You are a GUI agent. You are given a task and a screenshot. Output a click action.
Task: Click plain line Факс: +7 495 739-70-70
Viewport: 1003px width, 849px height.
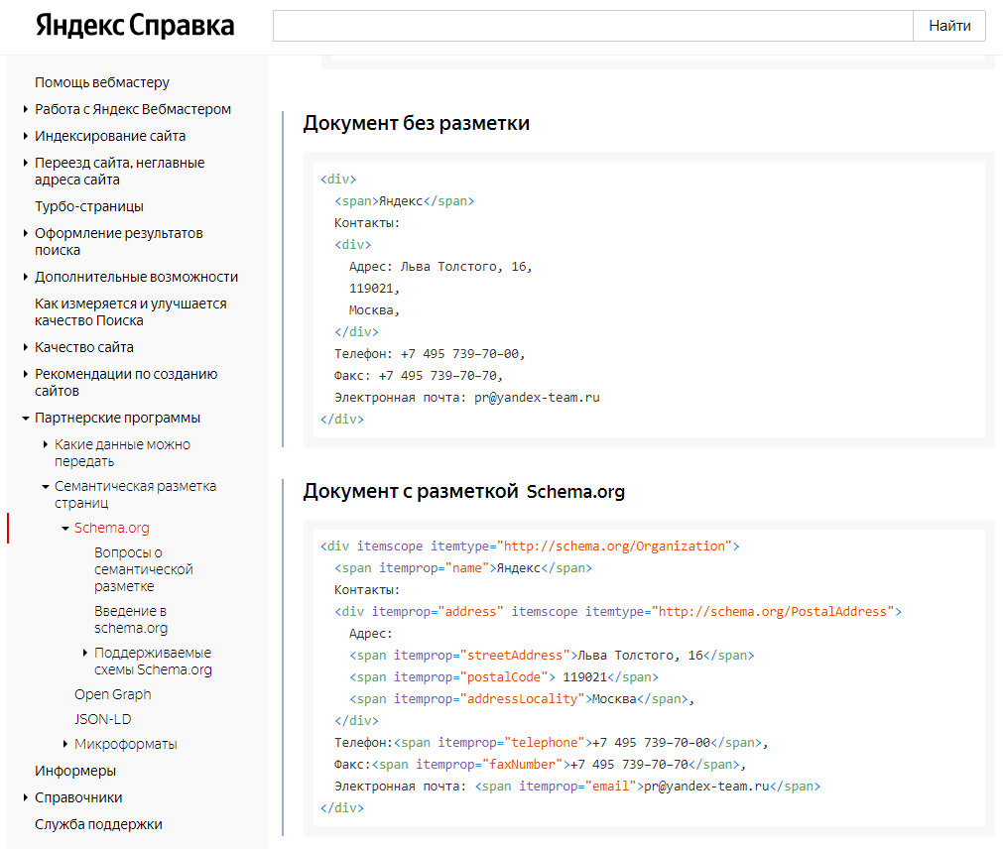(x=419, y=376)
